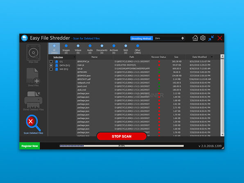The height and width of the screenshot is (183, 244).
Task: Toggle the DATA (D:\) drive checkbox
Action: pyautogui.click(x=51, y=66)
